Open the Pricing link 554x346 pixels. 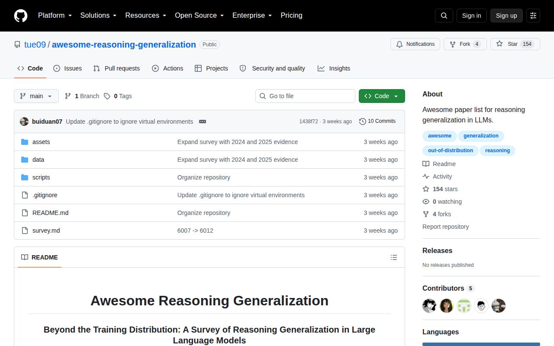(x=291, y=16)
